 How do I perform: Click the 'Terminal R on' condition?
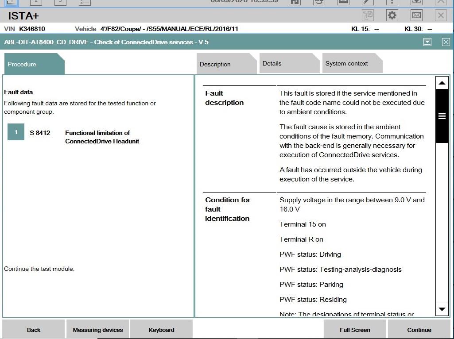(x=301, y=239)
